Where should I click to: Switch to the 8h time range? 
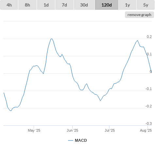click(x=27, y=5)
